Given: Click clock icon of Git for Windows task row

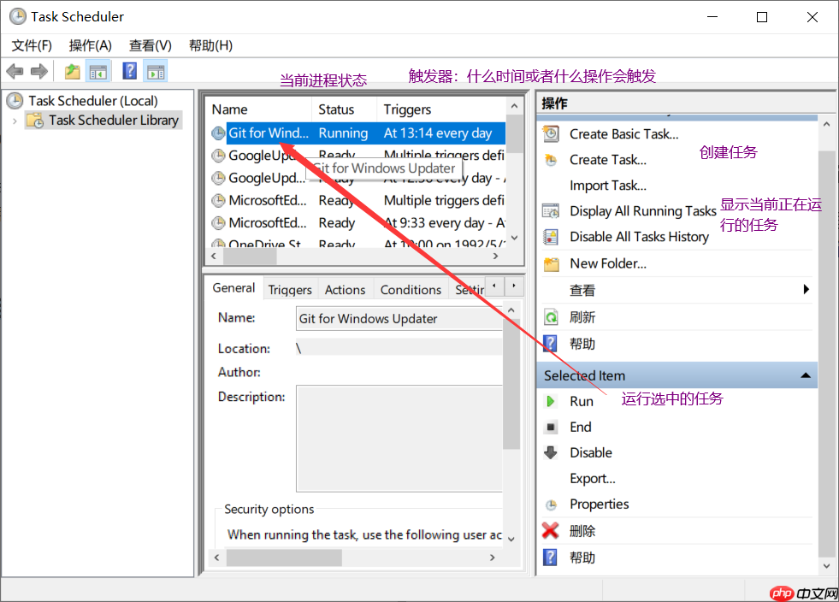Looking at the screenshot, I should tap(218, 133).
